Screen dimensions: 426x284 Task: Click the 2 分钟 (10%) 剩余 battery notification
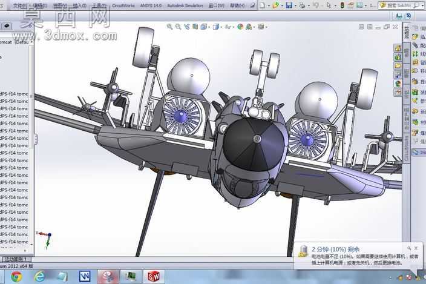[335, 249]
